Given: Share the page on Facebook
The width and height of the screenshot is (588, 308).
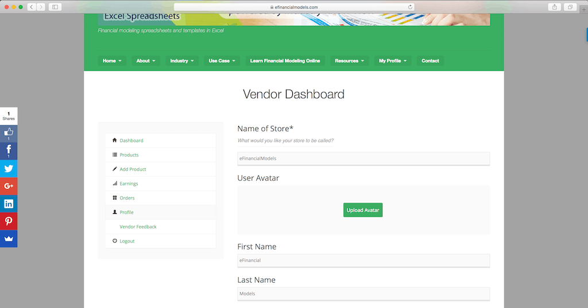Looking at the screenshot, I should click(9, 151).
